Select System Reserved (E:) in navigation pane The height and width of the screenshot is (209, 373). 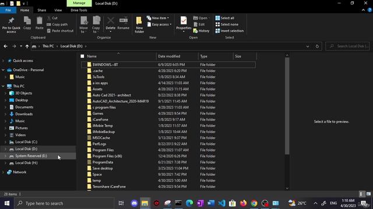pos(38,156)
